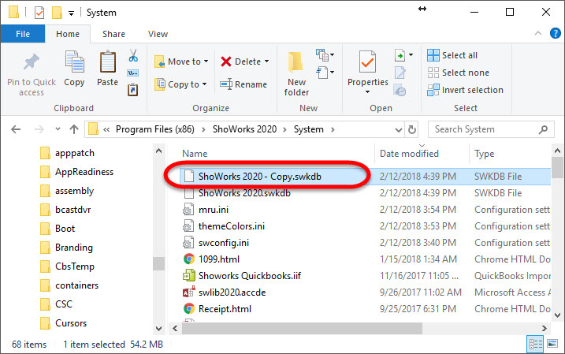Open the Customize Quick Access Toolbar dropdown
The width and height of the screenshot is (565, 354).
[72, 13]
